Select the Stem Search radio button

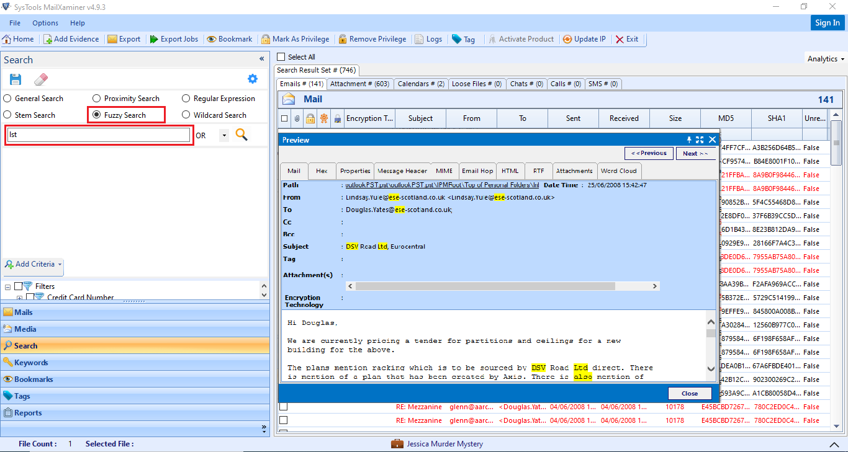[7, 115]
